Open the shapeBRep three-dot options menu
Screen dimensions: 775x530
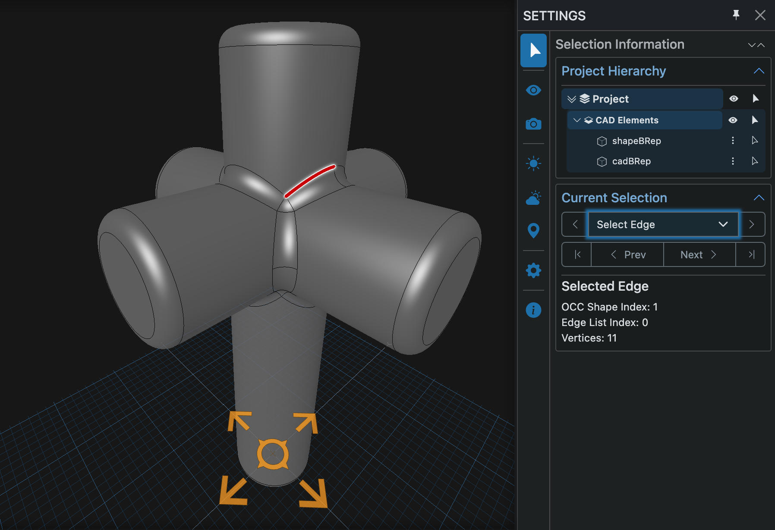(x=733, y=141)
